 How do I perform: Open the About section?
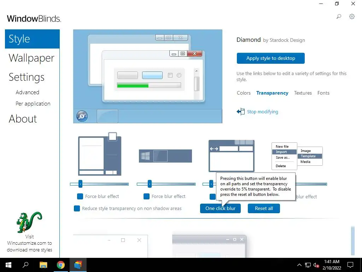(x=23, y=119)
